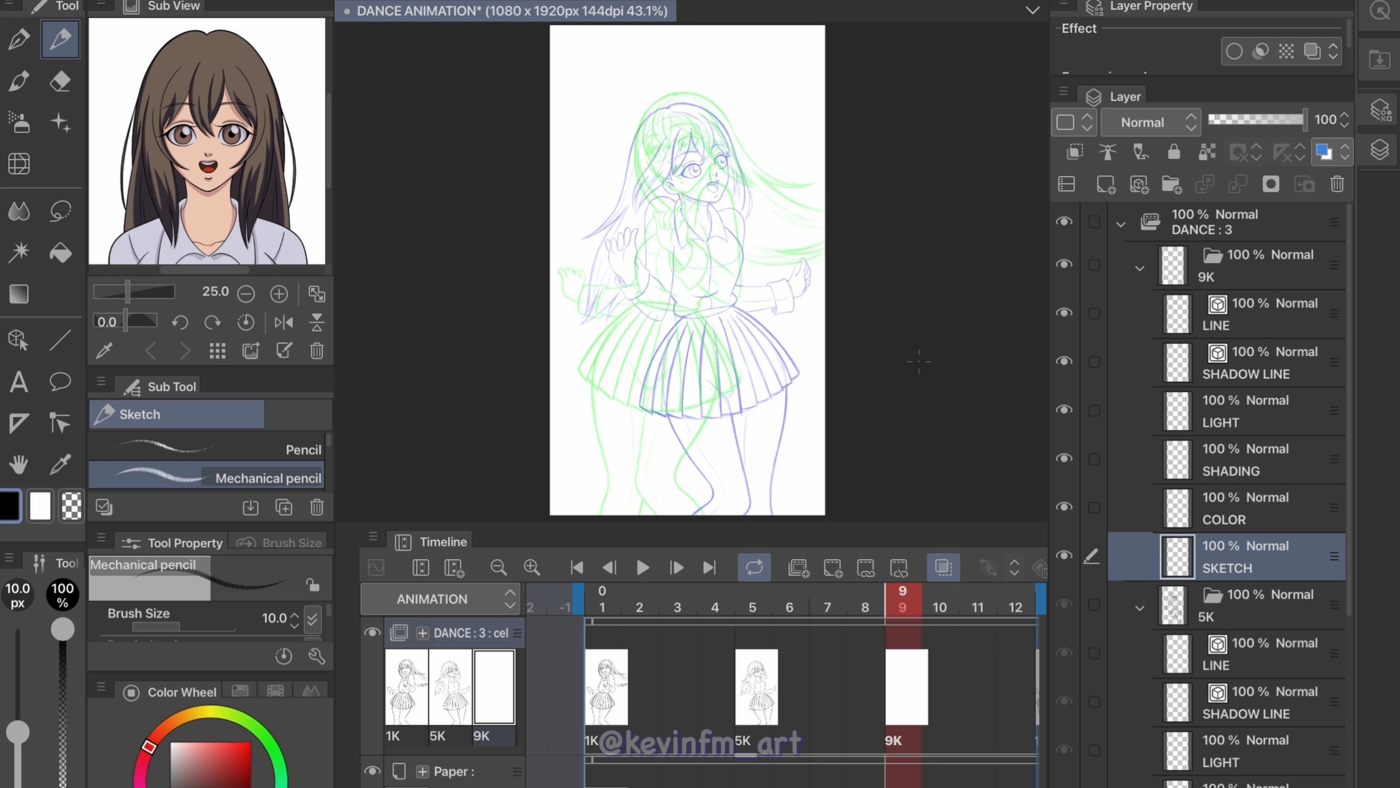This screenshot has width=1400, height=788.
Task: Click the zoom in timeline icon
Action: pyautogui.click(x=532, y=567)
